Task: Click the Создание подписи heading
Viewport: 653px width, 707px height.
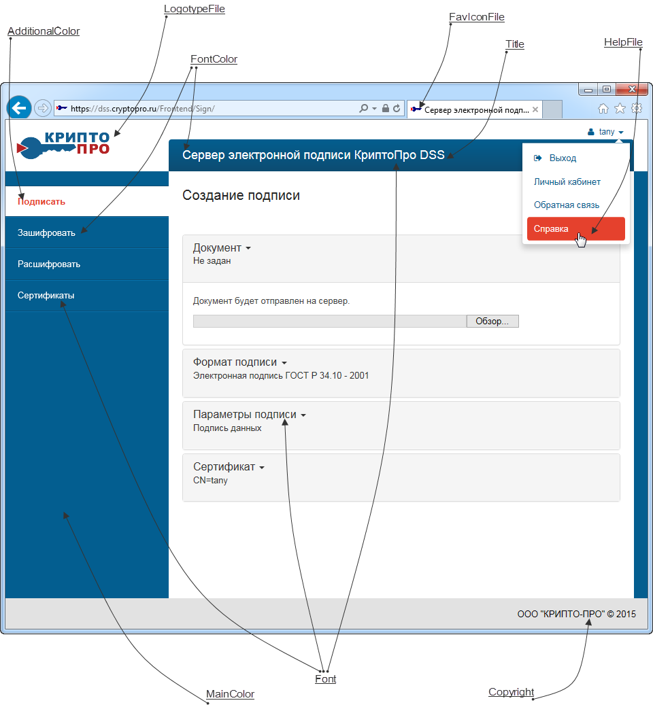Action: pyautogui.click(x=241, y=195)
